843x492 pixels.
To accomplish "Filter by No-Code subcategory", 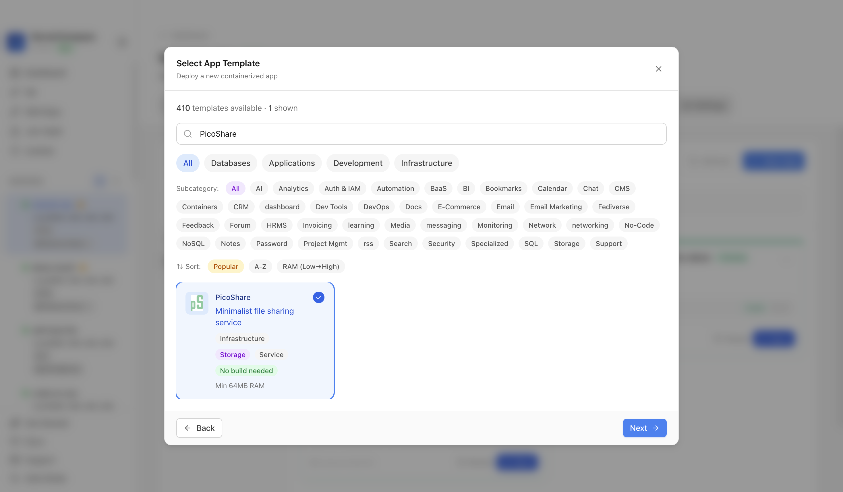I will pos(639,225).
